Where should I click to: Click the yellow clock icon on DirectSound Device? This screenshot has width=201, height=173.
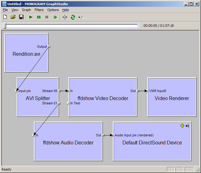pos(182,126)
